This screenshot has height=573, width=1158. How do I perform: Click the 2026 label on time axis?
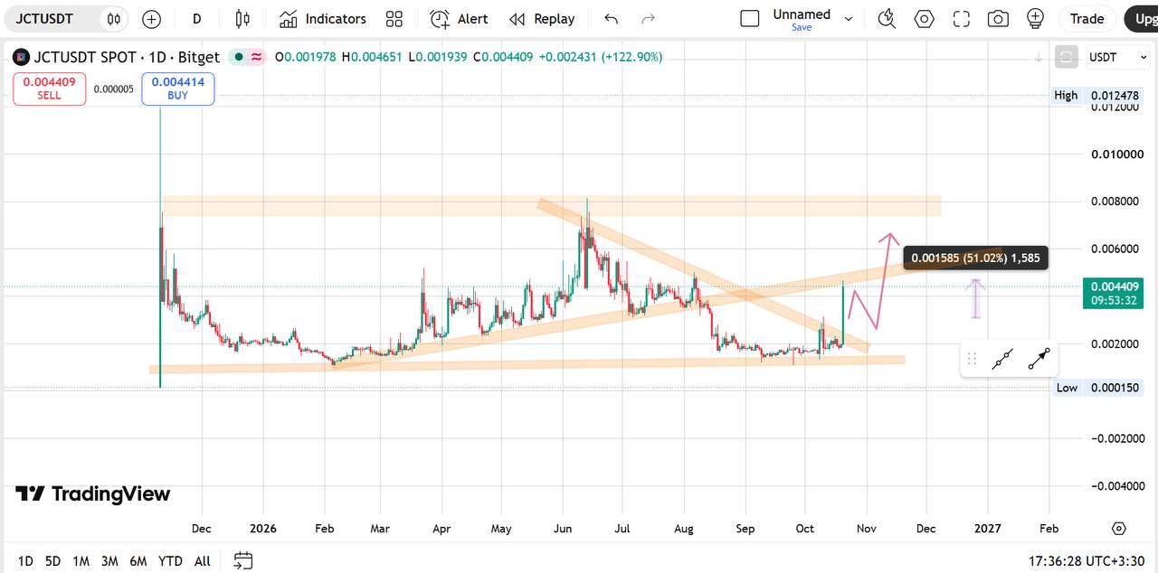point(262,529)
